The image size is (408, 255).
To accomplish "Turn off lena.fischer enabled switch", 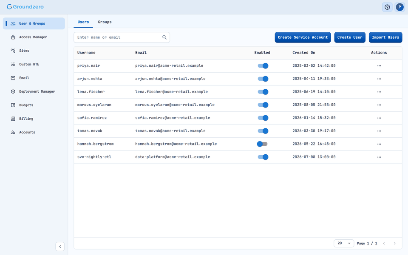I will [263, 92].
